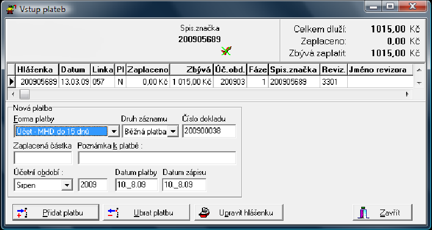Click Ubrat platbu button

tap(146, 213)
